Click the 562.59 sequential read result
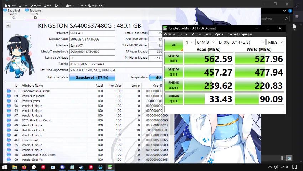Viewport: 303px width, 171px height. [x=209, y=58]
